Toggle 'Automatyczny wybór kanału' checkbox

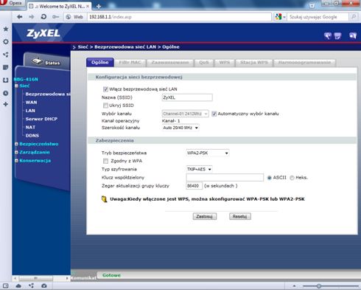pos(214,114)
